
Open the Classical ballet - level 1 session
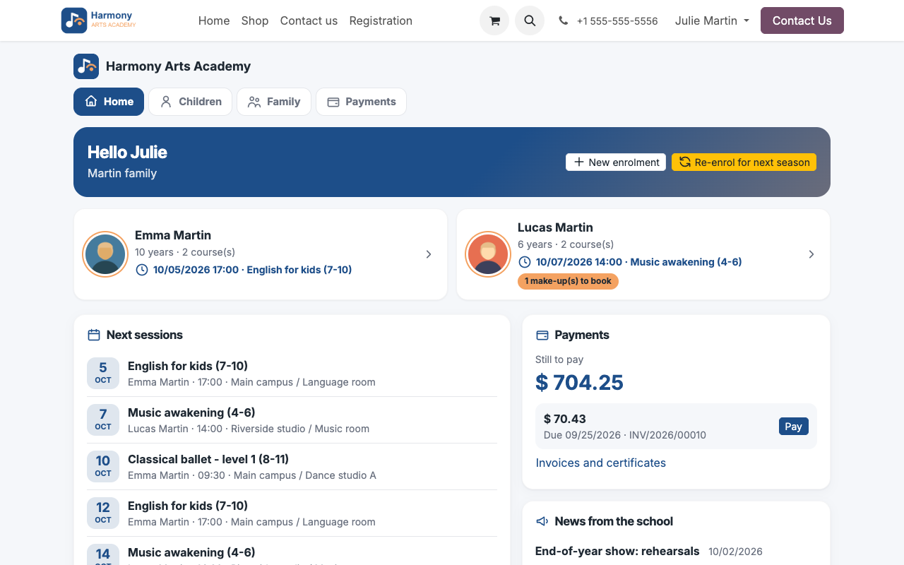[x=292, y=466]
